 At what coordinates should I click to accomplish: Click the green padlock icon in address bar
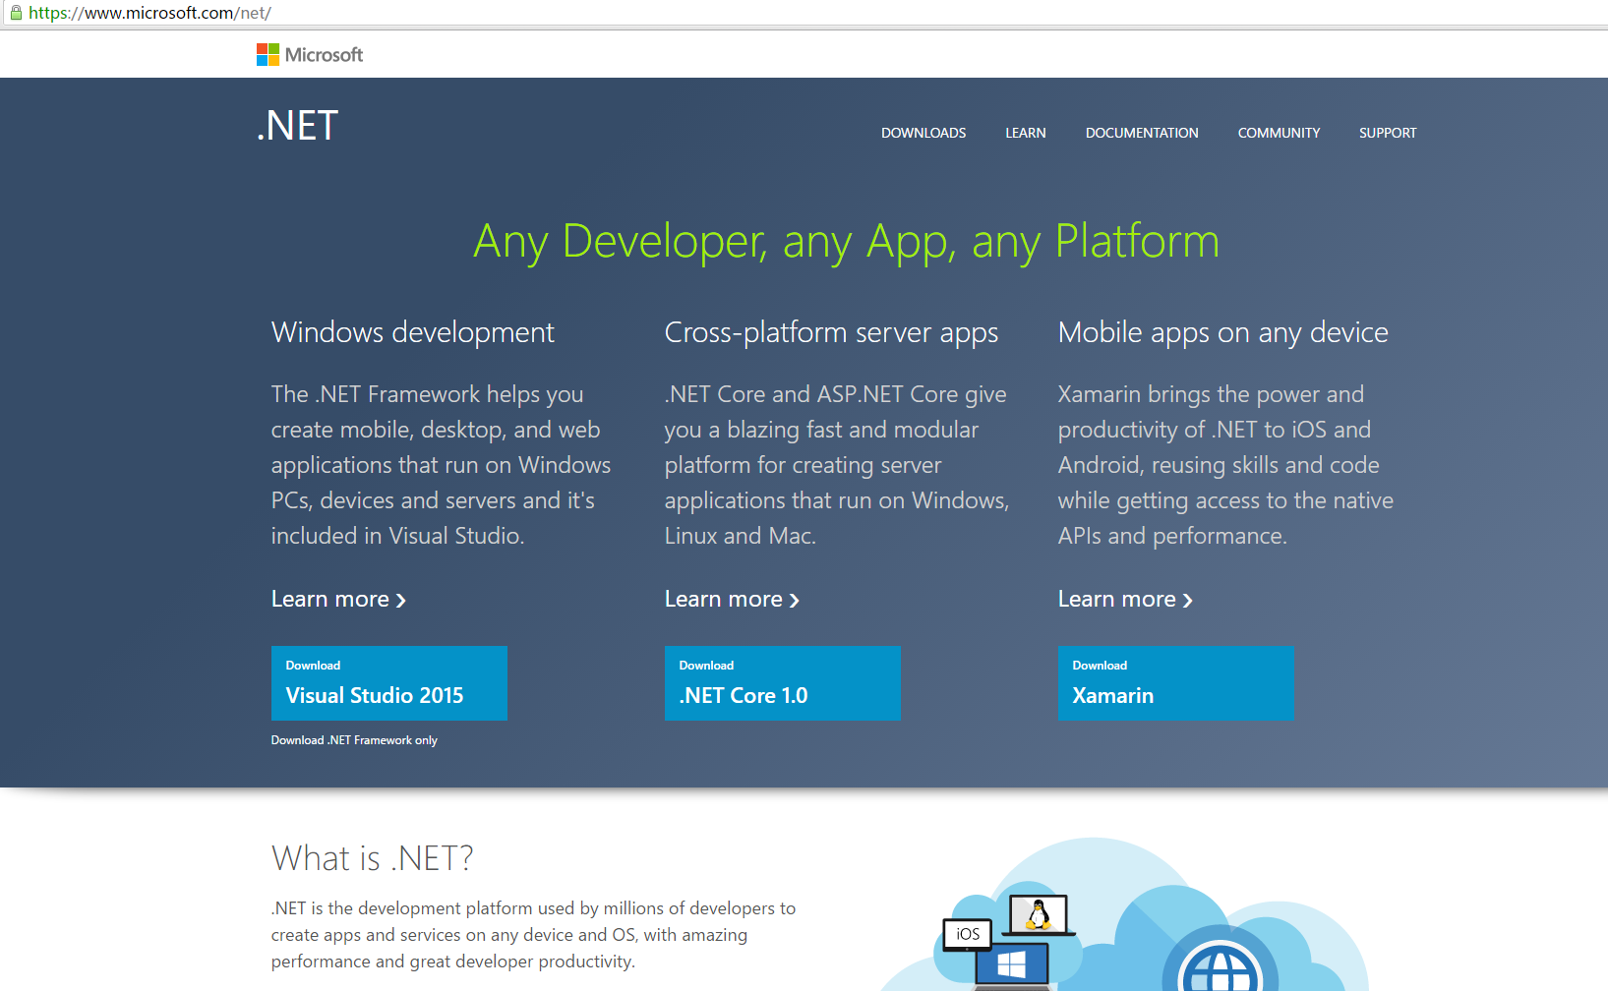(x=16, y=13)
